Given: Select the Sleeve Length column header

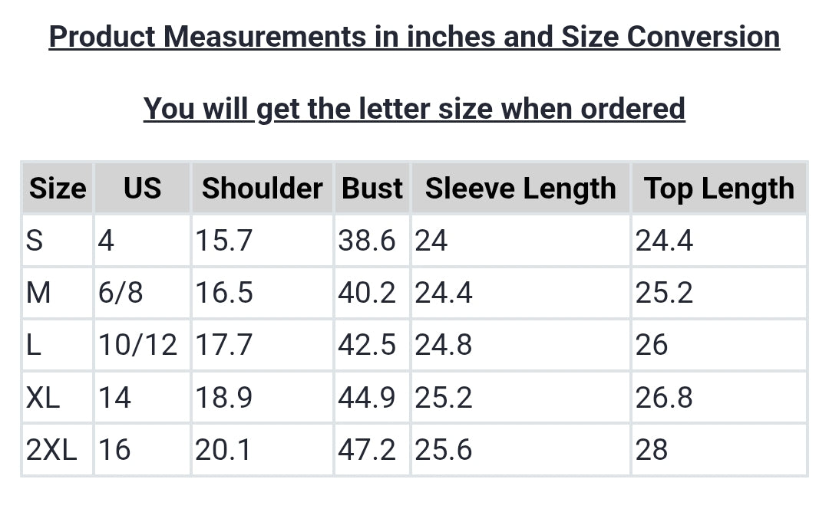Looking at the screenshot, I should (520, 189).
